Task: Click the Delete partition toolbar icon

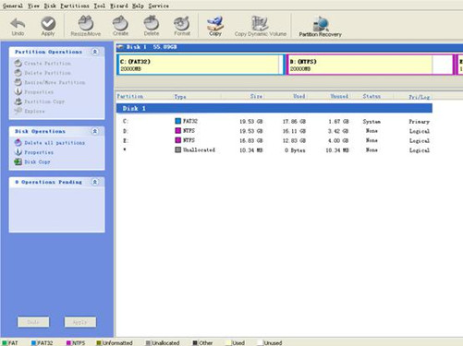Action: pyautogui.click(x=152, y=27)
